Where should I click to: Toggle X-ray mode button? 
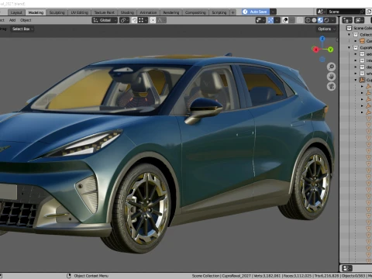click(300, 20)
